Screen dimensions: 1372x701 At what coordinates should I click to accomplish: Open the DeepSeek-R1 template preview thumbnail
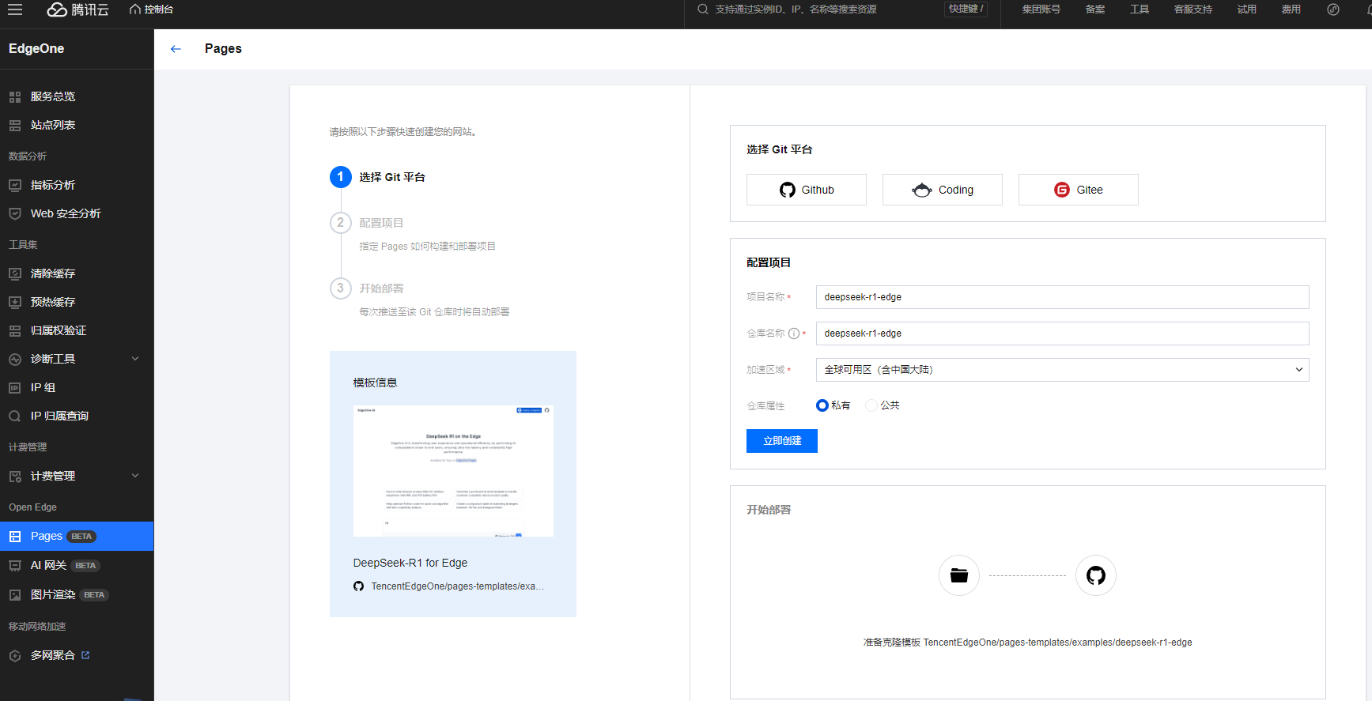tap(453, 471)
